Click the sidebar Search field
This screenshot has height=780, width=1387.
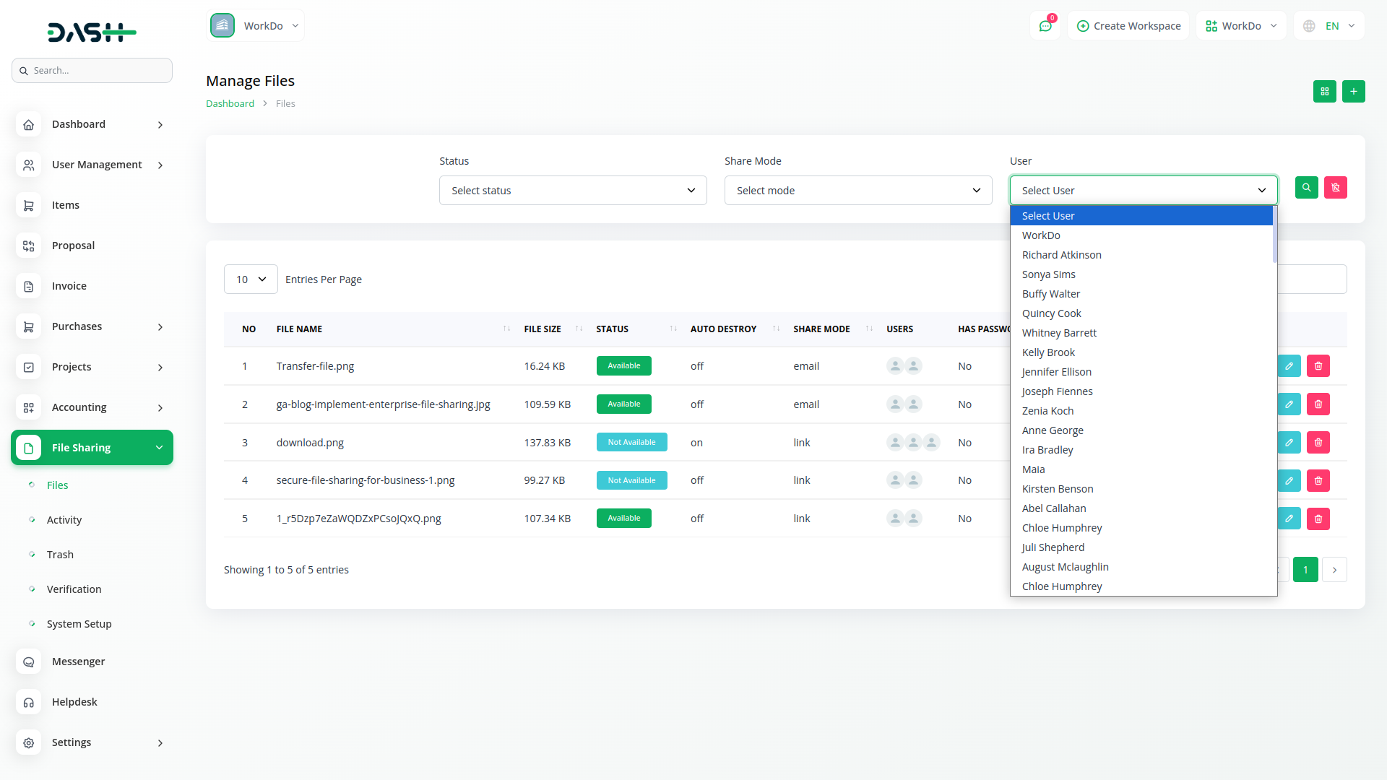(x=92, y=71)
